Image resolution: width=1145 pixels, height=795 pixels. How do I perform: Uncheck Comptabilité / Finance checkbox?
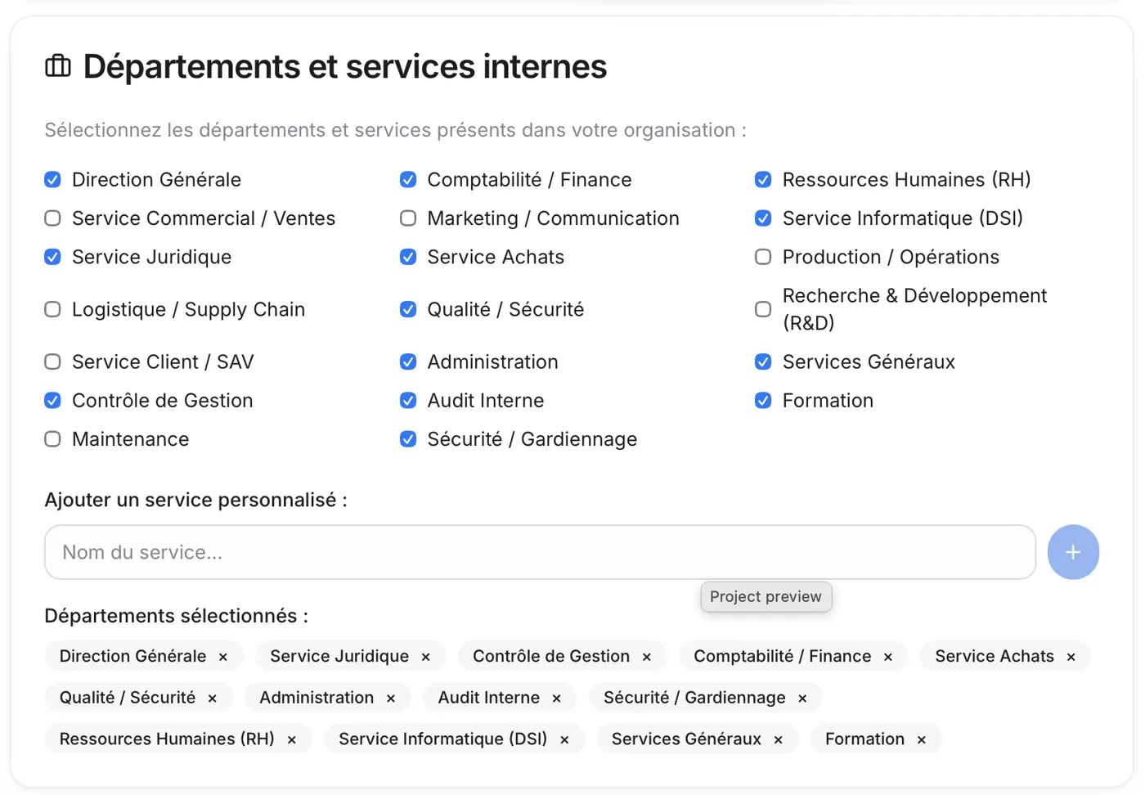408,179
